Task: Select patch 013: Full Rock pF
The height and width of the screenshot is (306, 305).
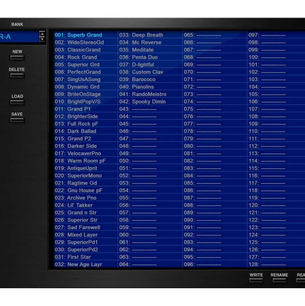Action: (x=86, y=124)
